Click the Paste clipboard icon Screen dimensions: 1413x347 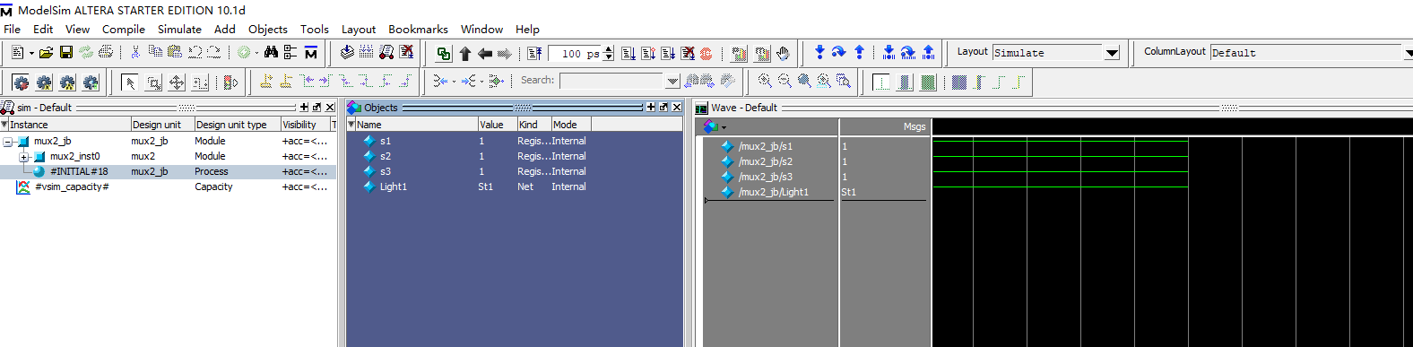click(x=174, y=53)
